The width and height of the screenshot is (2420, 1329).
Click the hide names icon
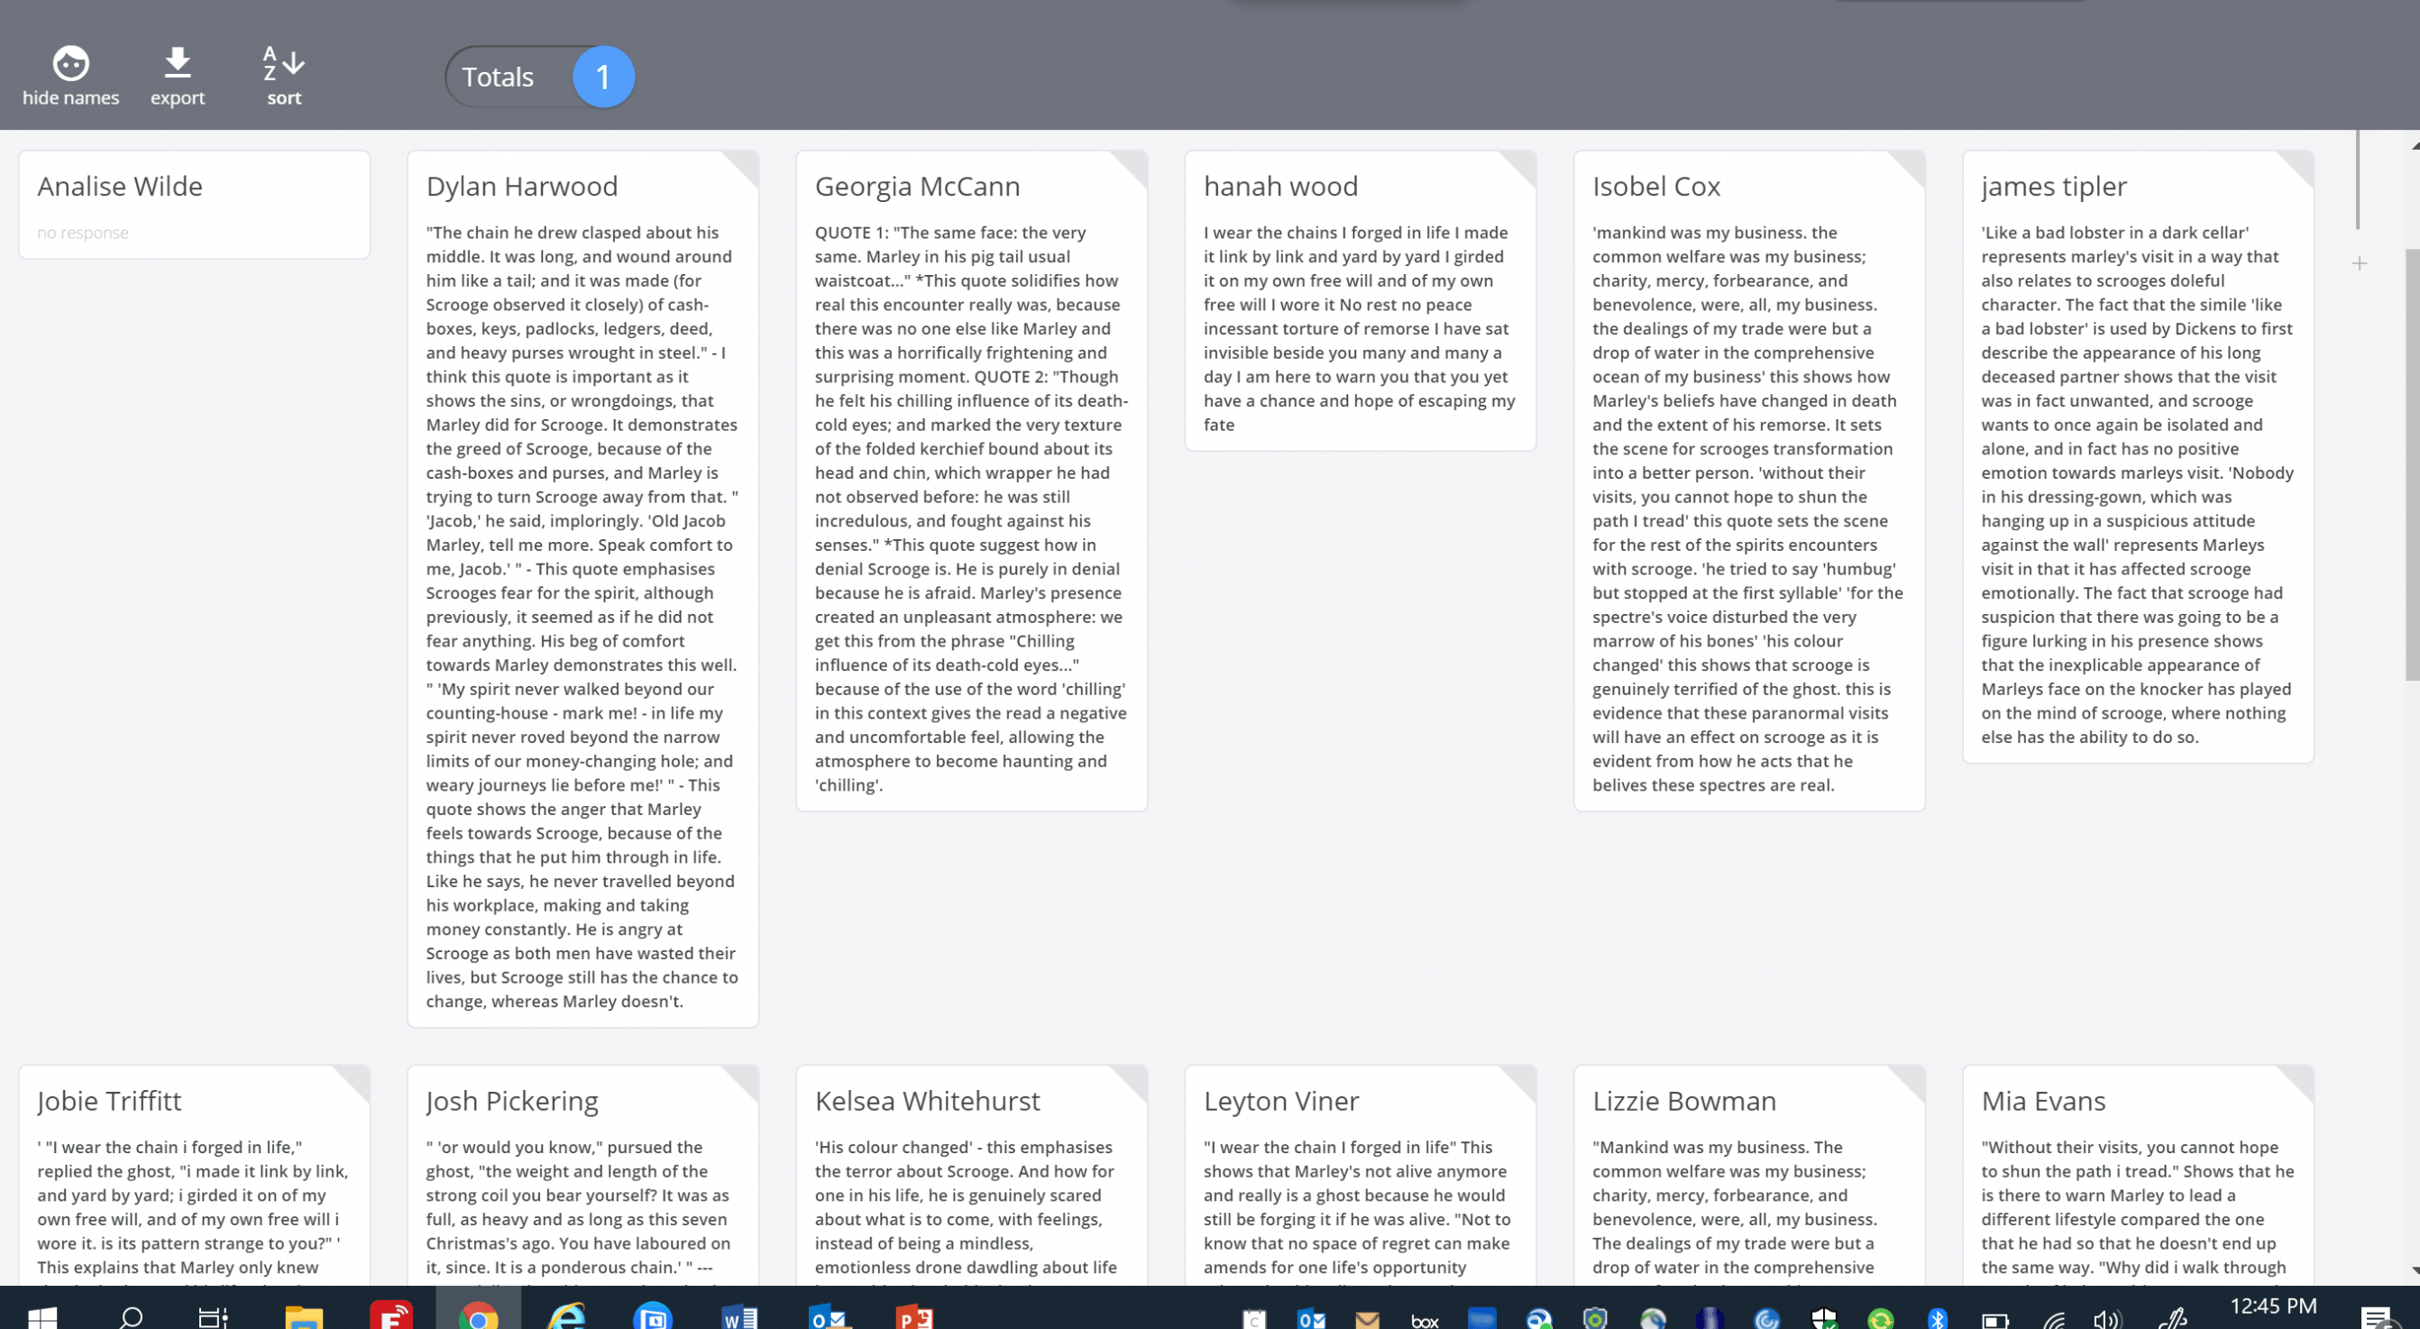tap(70, 65)
